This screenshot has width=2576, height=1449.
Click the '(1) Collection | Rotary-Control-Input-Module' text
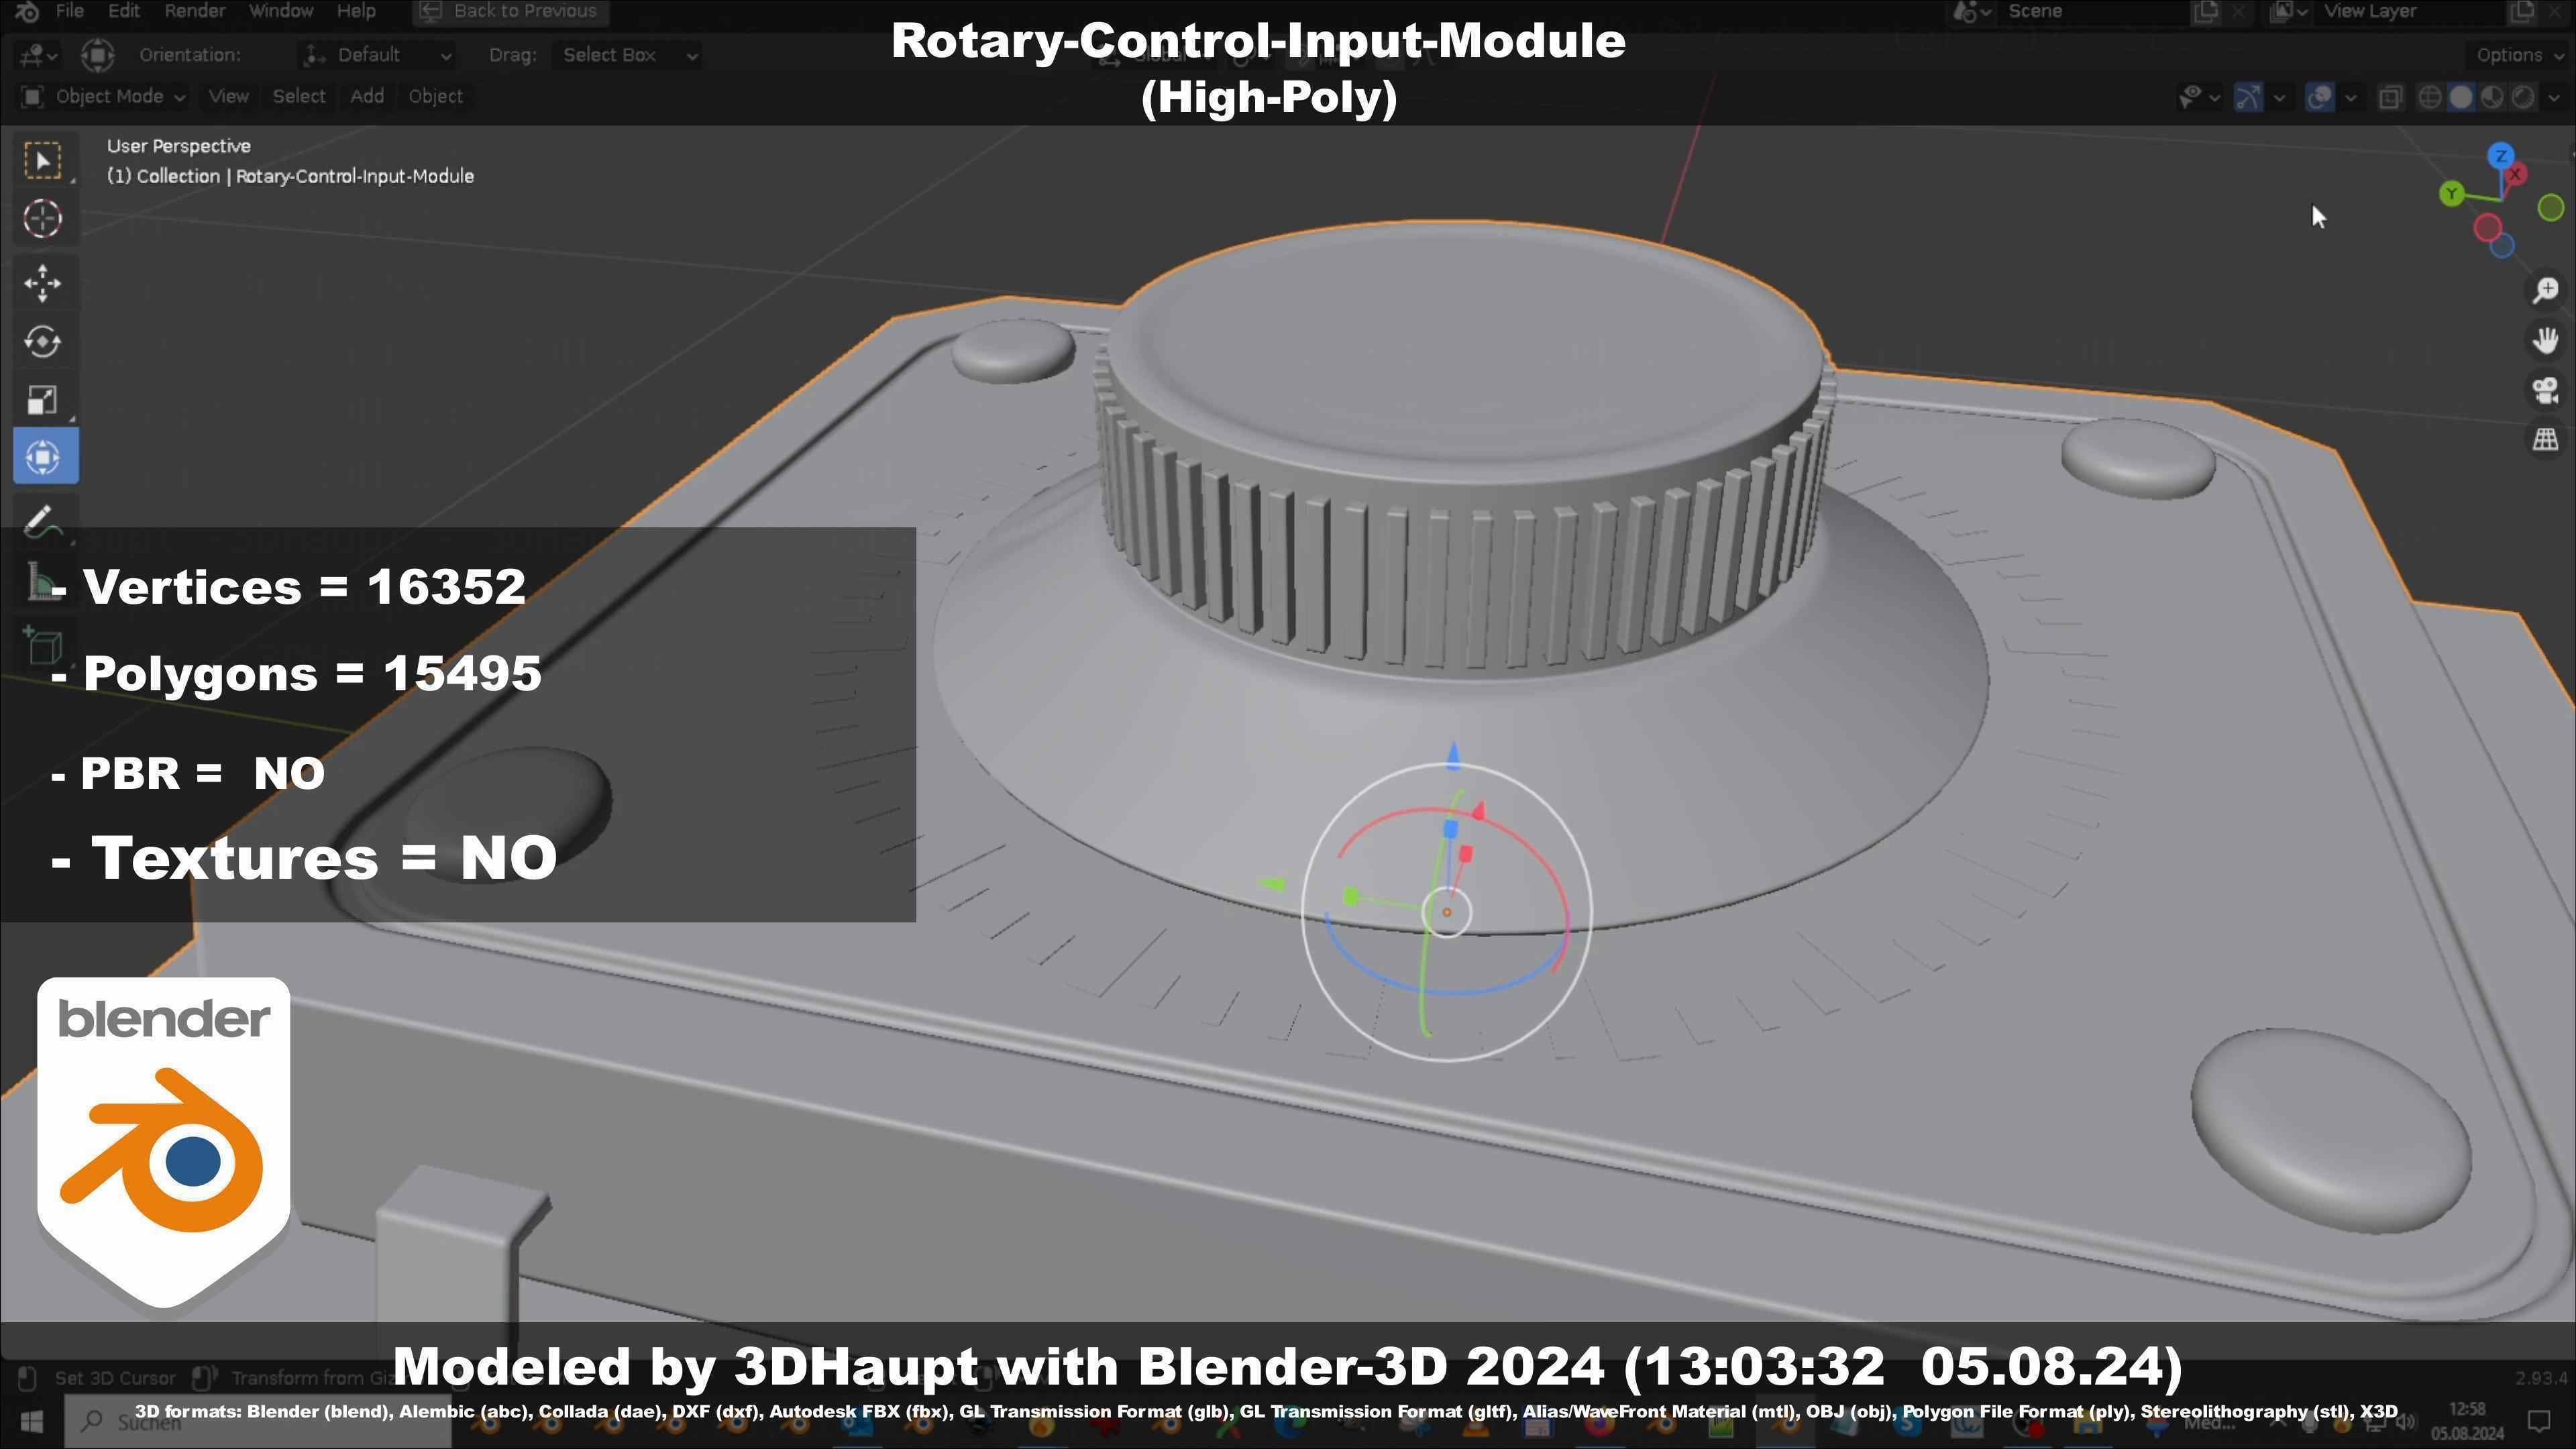click(x=290, y=176)
